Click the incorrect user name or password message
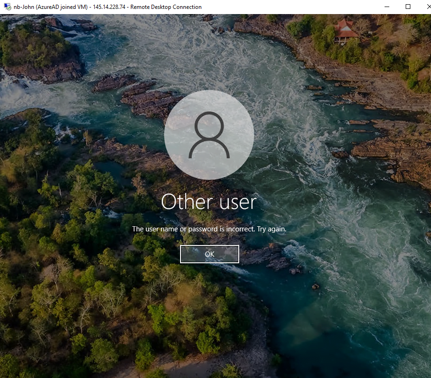 click(x=209, y=229)
